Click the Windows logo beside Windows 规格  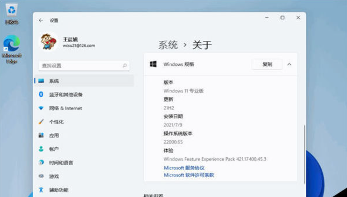tap(153, 64)
